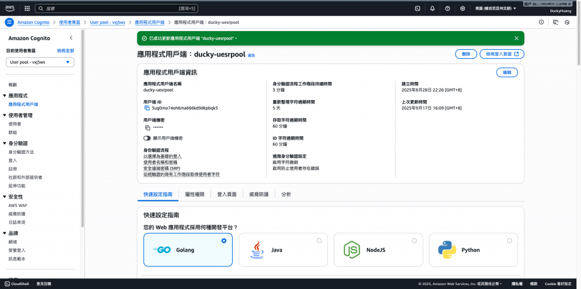Switch to the 威脅防護 tab
Image resolution: width=581 pixels, height=289 pixels.
point(259,195)
